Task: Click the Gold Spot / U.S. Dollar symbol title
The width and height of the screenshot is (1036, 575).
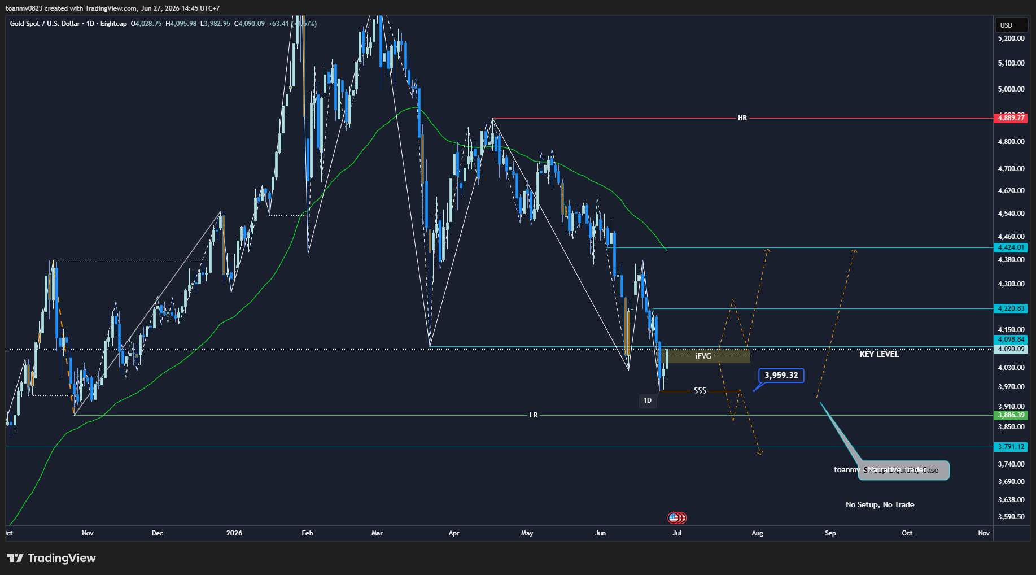Action: (45, 24)
